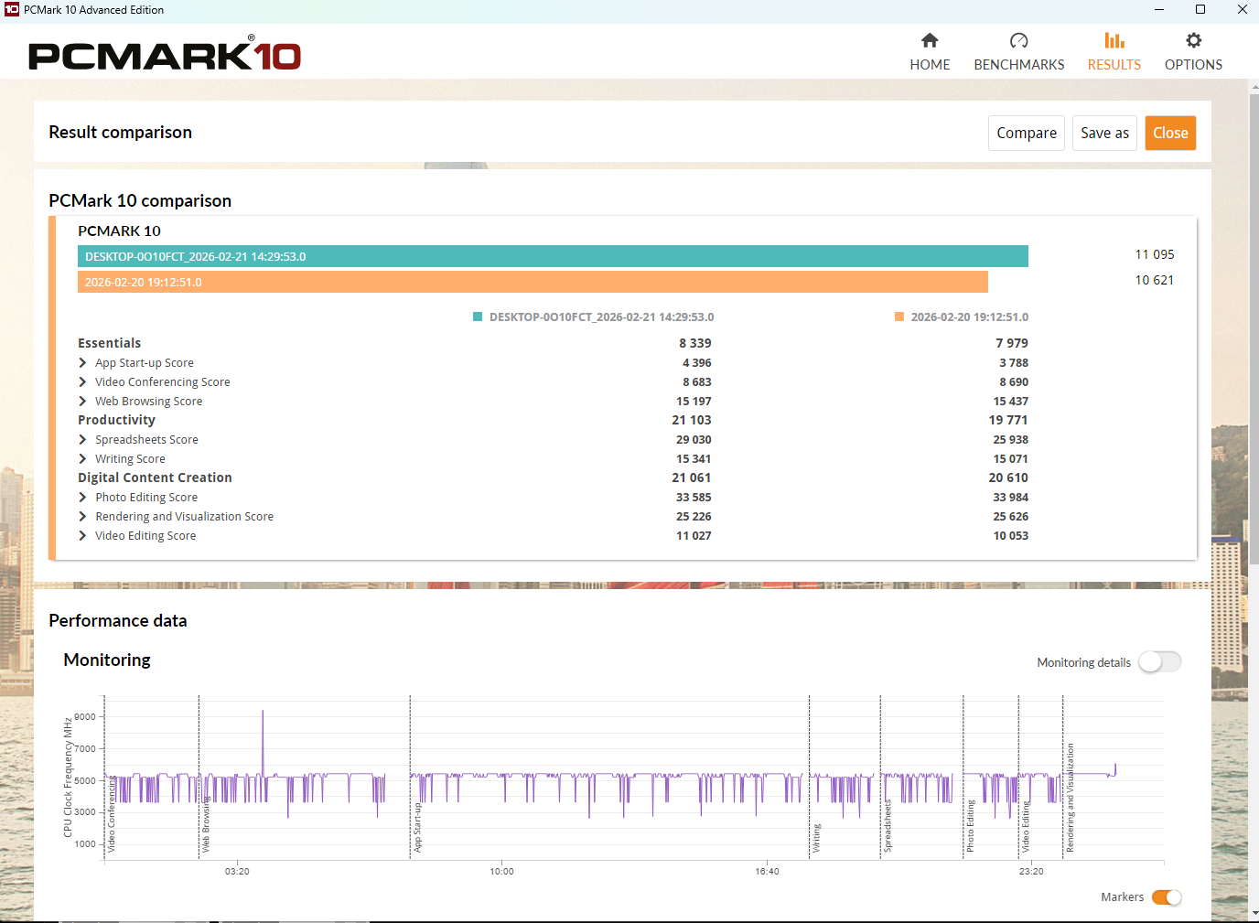This screenshot has width=1259, height=923.
Task: Click the Photo Editing chart marker
Action: pyautogui.click(x=970, y=826)
